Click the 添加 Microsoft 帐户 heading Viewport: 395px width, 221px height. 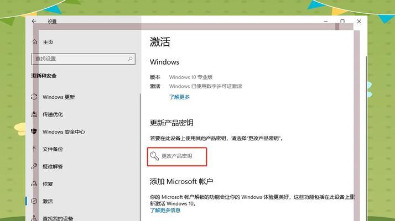[181, 181]
